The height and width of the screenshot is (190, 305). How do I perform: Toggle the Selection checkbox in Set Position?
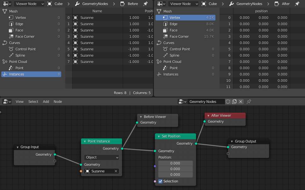(x=161, y=181)
